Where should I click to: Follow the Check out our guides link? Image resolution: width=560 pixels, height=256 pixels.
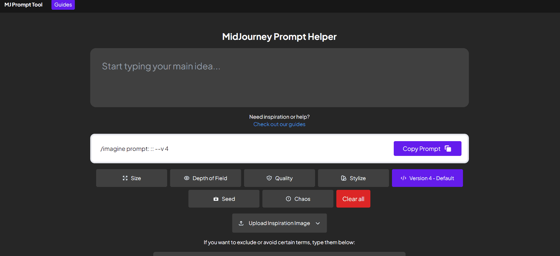coord(279,124)
